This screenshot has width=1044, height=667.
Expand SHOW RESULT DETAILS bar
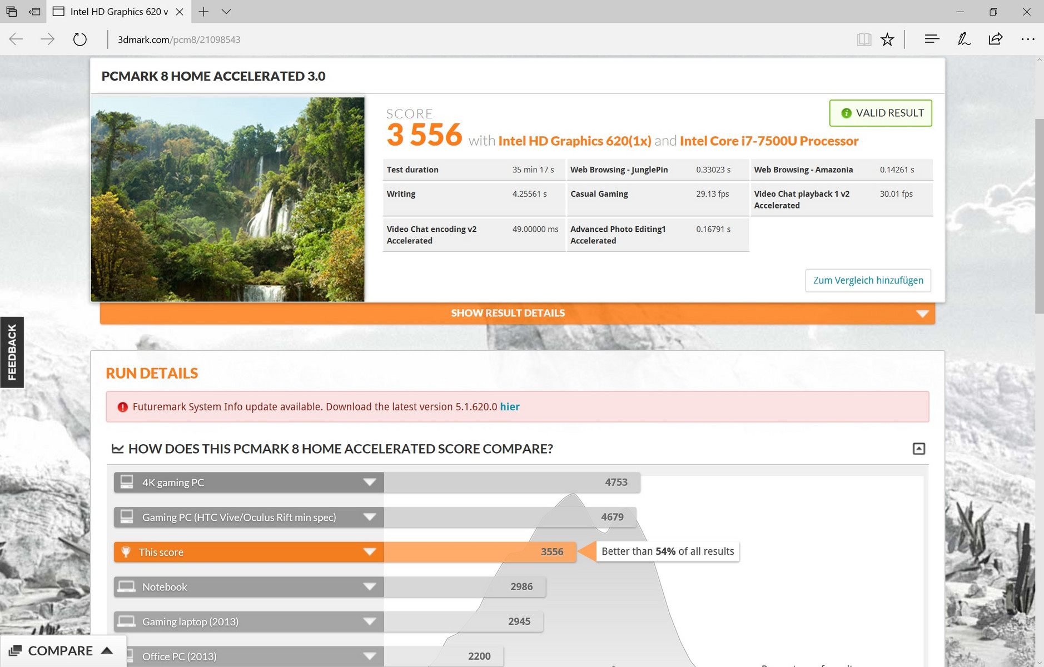tap(518, 313)
